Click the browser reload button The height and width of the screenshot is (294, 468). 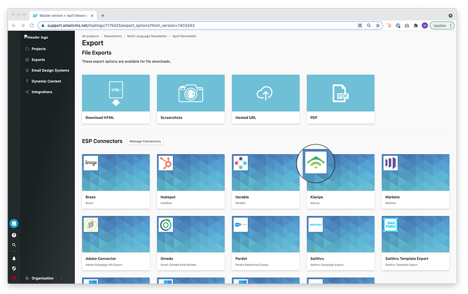[x=32, y=26]
